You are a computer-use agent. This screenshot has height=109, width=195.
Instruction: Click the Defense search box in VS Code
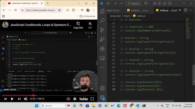133,3
